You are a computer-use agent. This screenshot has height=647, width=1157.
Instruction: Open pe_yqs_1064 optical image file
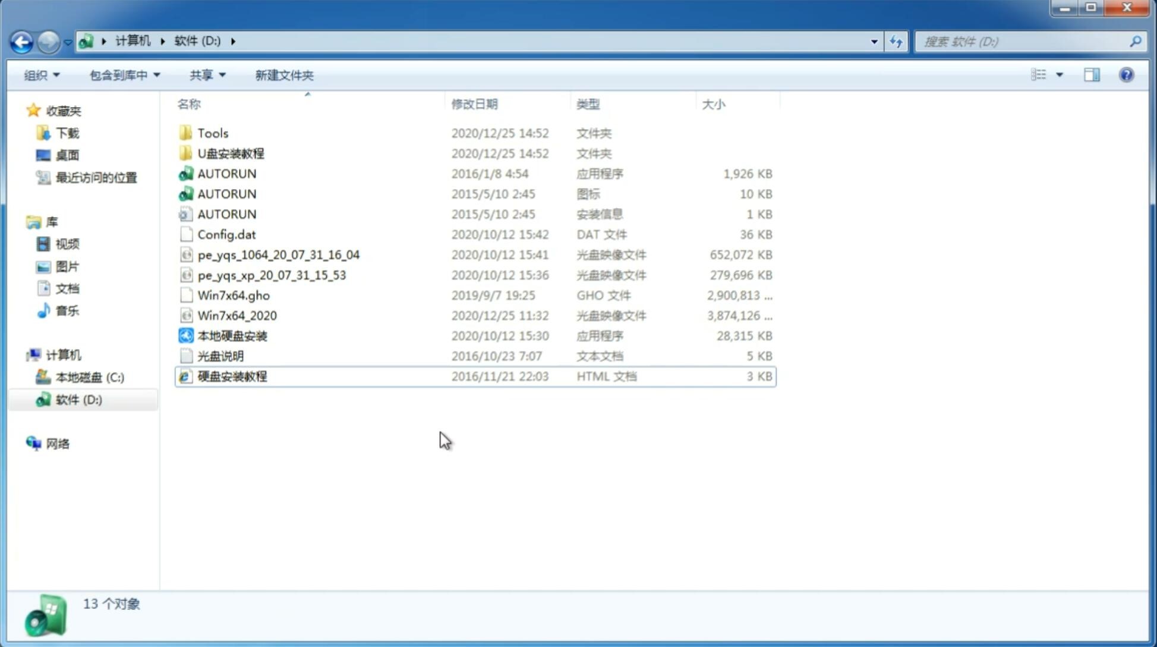[x=278, y=255]
